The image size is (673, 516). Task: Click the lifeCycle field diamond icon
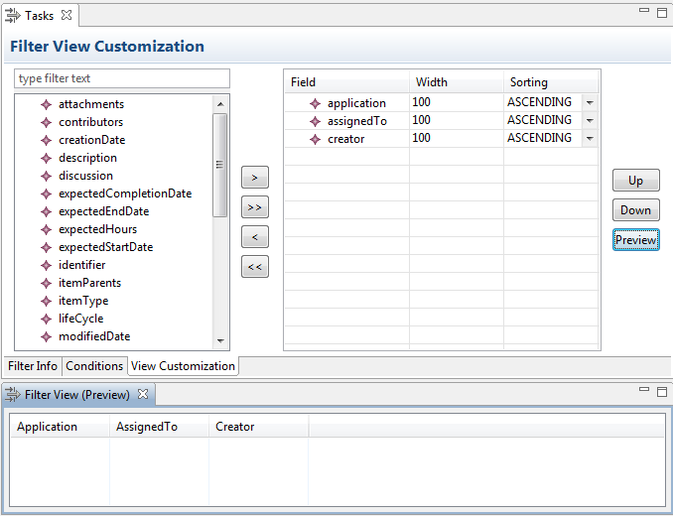(x=45, y=319)
